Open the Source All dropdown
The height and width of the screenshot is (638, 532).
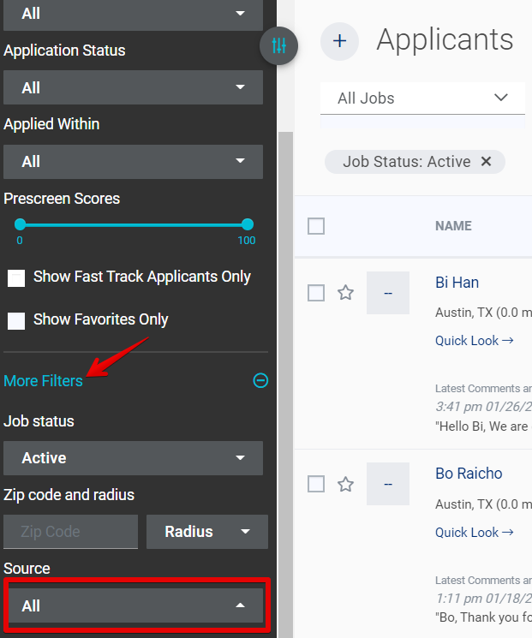135,605
